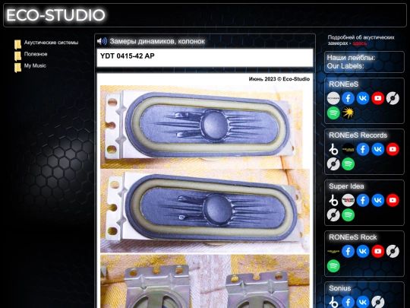The image size is (410, 308).
Task: Open RONEeS Records black logo icon
Action: (x=348, y=149)
